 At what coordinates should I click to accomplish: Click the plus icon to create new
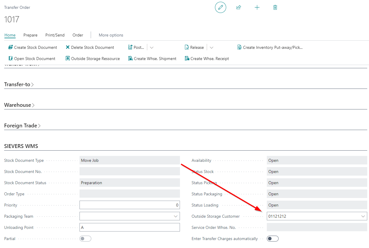257,7
